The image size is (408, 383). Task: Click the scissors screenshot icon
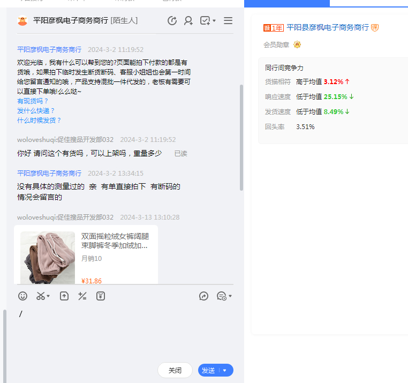tap(41, 296)
